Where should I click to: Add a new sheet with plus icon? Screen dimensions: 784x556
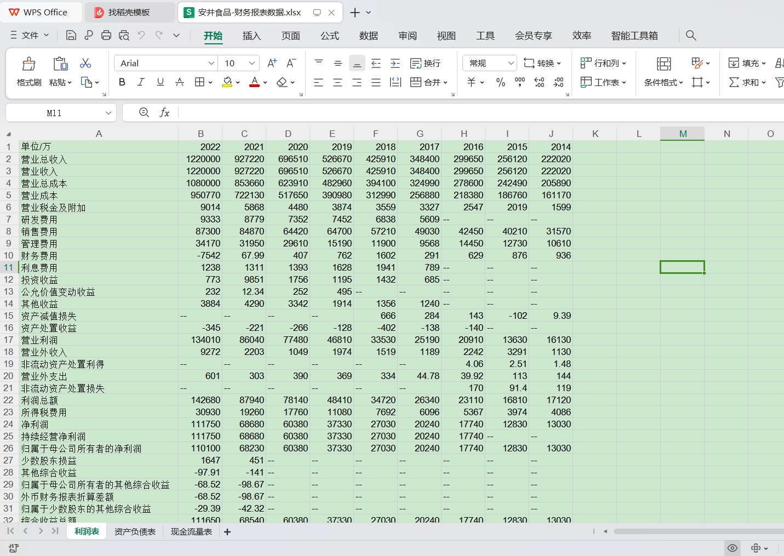tap(227, 532)
